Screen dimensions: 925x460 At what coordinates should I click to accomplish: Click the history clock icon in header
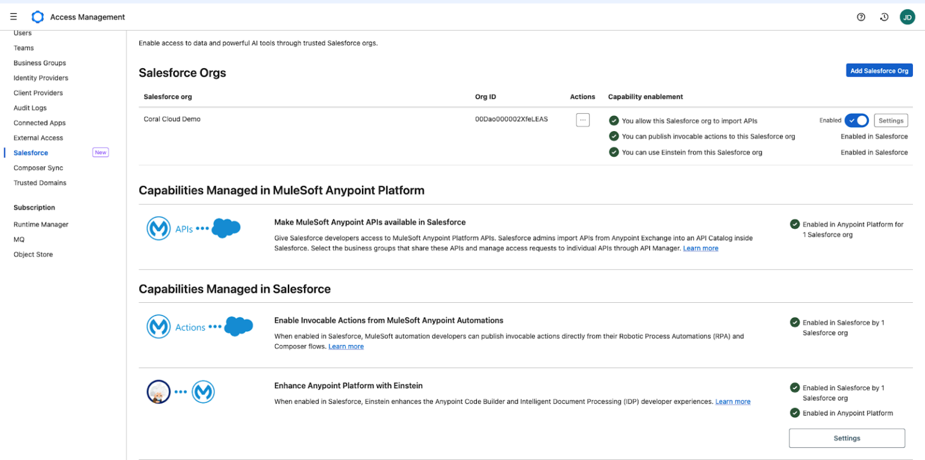(884, 17)
